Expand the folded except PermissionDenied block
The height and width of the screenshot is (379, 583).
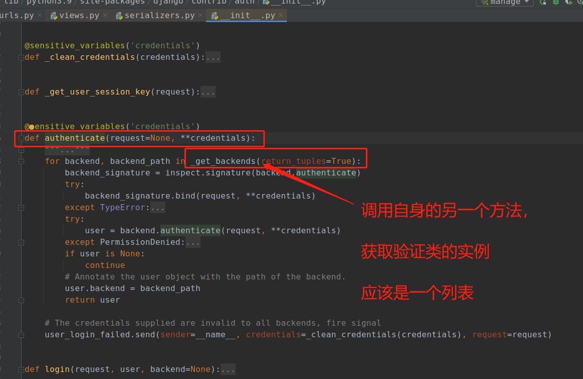[x=21, y=242]
